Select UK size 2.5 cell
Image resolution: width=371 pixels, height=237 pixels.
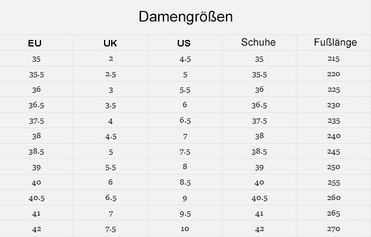pos(111,74)
